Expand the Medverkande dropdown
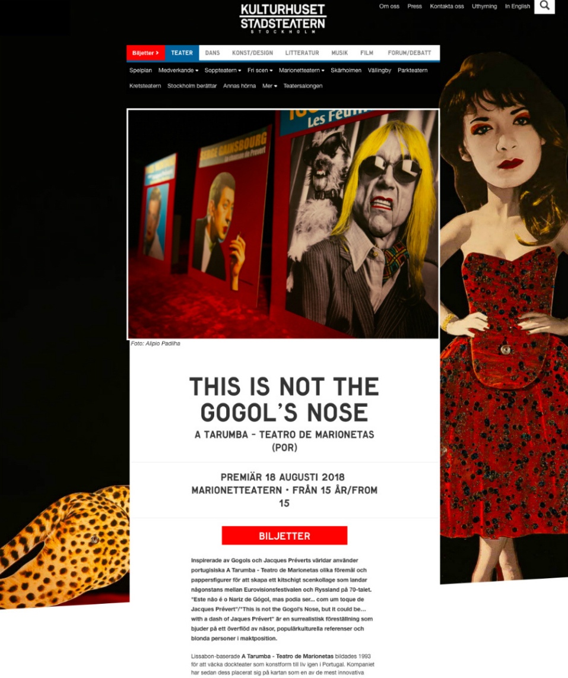568x678 pixels. click(x=178, y=71)
